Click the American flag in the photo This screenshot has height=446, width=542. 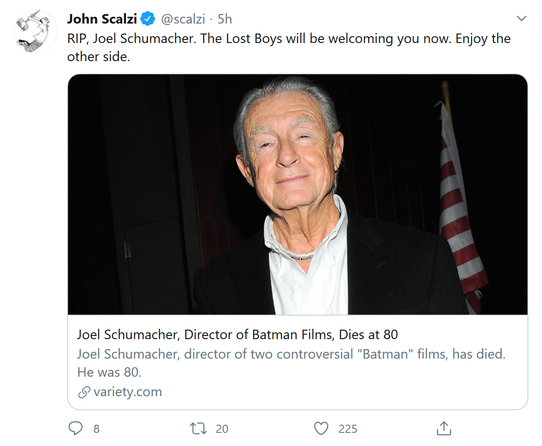pyautogui.click(x=460, y=204)
